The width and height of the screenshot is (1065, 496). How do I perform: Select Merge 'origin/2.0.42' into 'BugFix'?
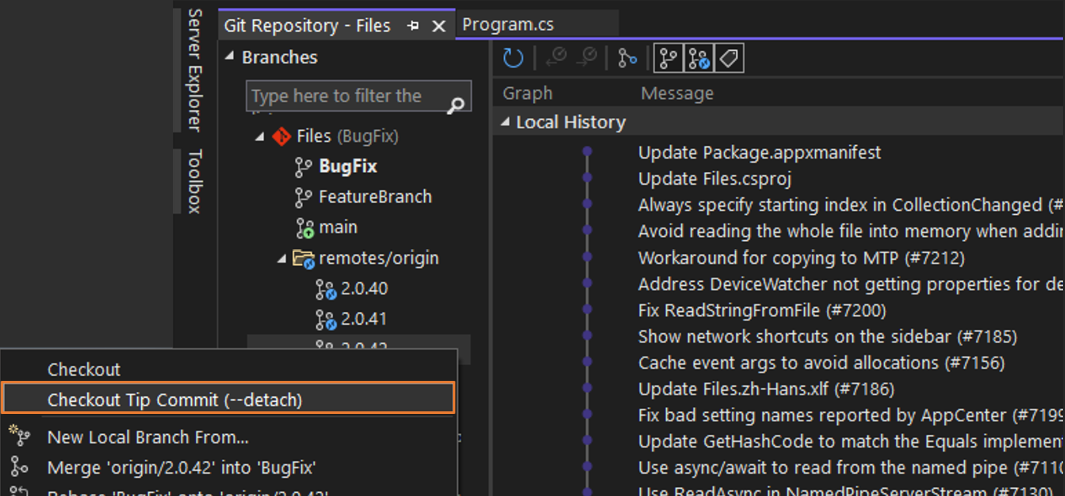pyautogui.click(x=181, y=467)
